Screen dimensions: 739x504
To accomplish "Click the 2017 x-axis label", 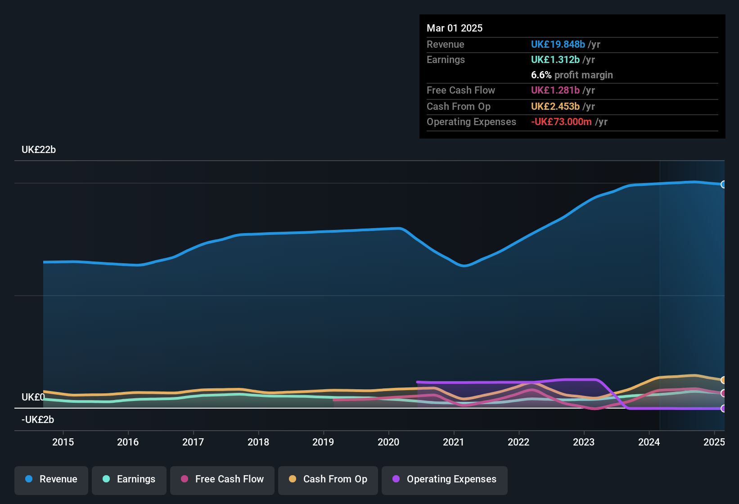I will pos(193,442).
